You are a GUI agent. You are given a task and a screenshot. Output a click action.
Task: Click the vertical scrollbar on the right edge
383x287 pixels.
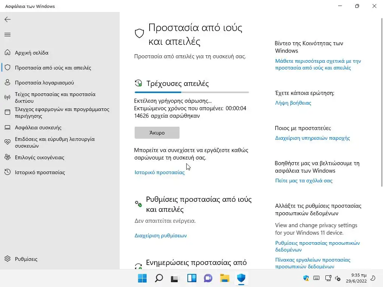tap(382, 102)
